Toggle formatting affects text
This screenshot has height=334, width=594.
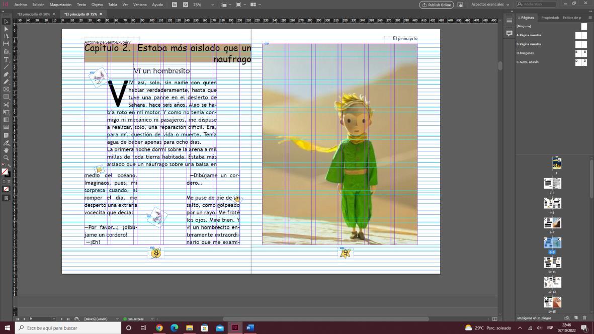[x=9, y=182]
